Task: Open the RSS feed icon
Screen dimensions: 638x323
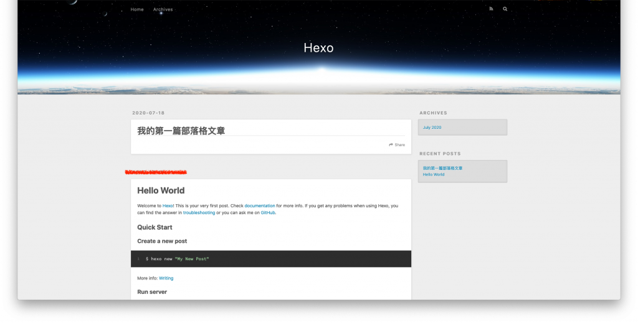Action: (x=491, y=9)
